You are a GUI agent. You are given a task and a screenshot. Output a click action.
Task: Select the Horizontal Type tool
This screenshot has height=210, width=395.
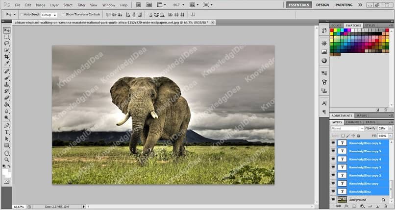[x=7, y=132]
